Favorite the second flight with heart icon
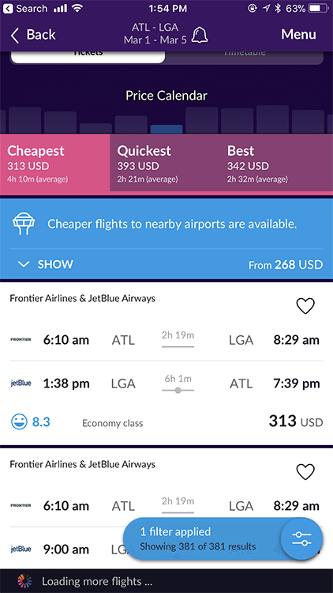The width and height of the screenshot is (333, 593). pyautogui.click(x=305, y=471)
